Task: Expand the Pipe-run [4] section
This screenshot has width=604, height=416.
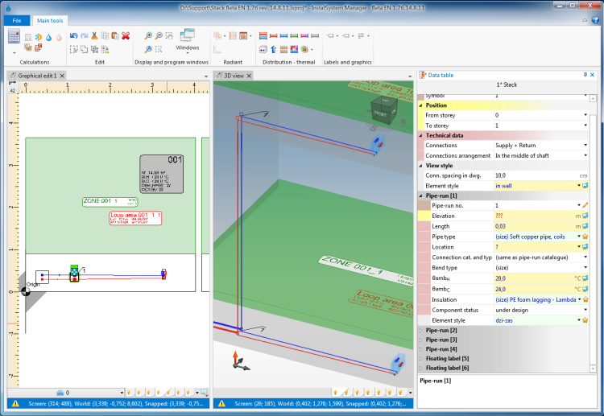Action: coord(420,349)
